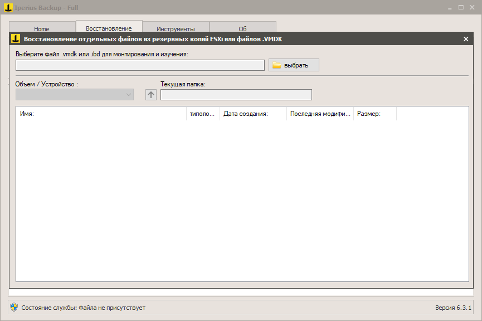Click the Iperius Backup main window icon
Viewport: 482px width, 321px height.
8,8
